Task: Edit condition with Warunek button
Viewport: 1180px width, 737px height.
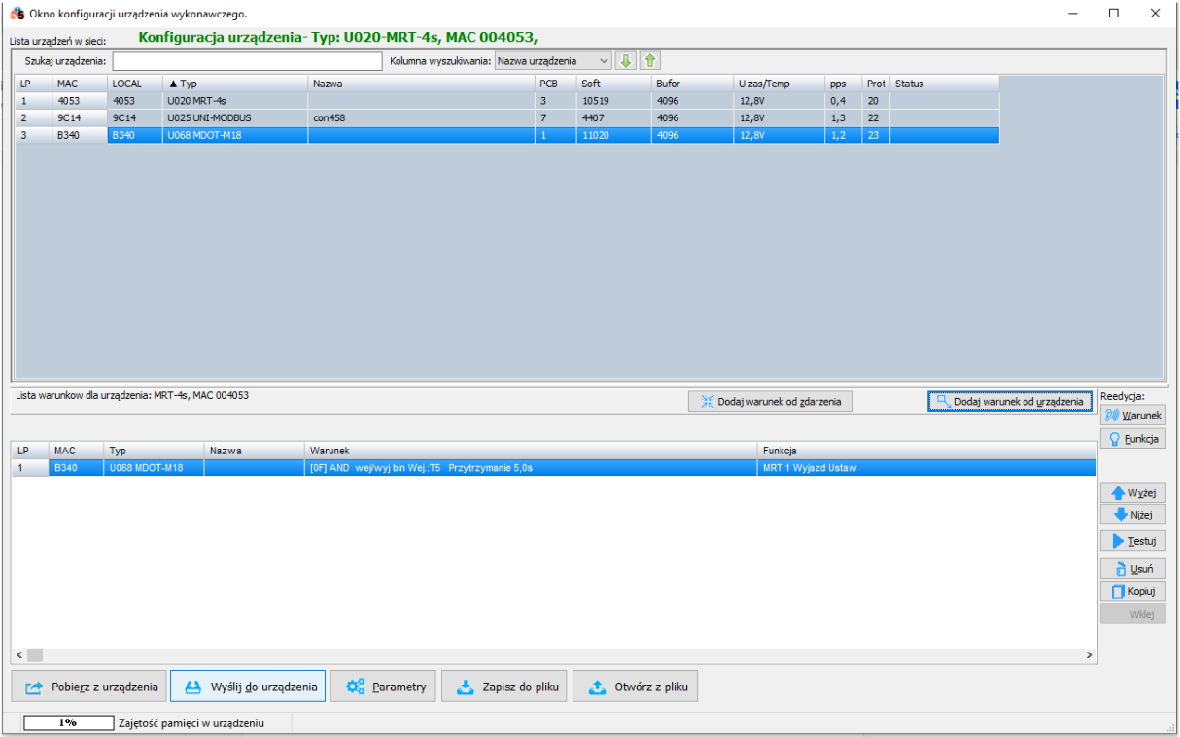Action: click(1132, 416)
